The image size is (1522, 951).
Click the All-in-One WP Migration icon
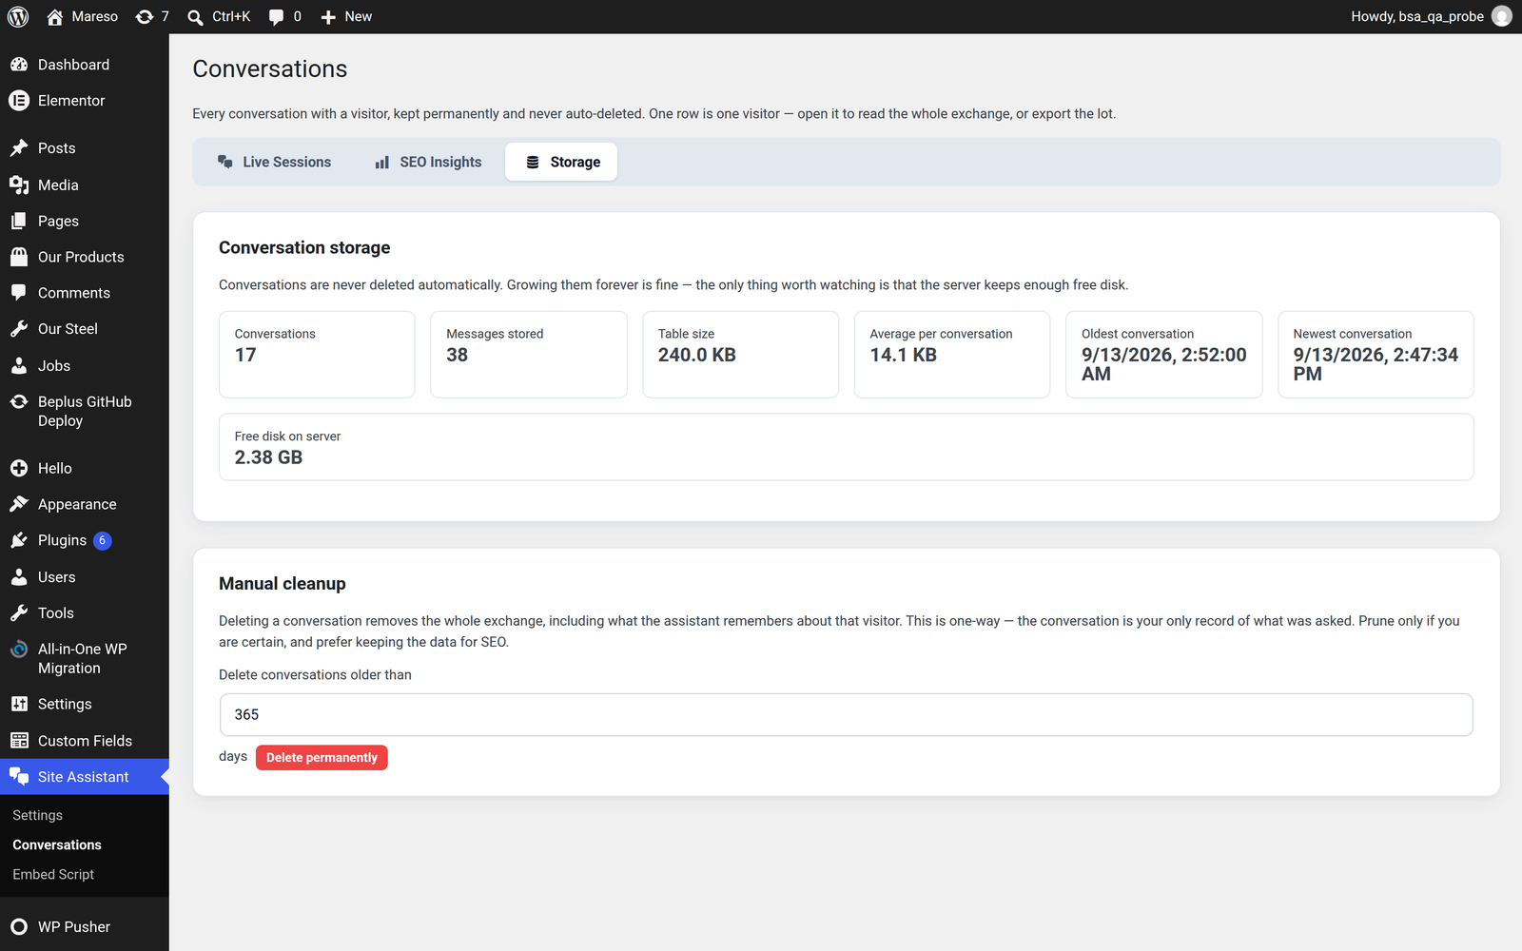[19, 650]
